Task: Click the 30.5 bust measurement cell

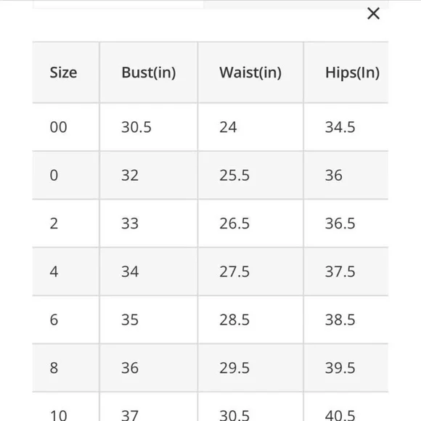Action: [x=149, y=127]
